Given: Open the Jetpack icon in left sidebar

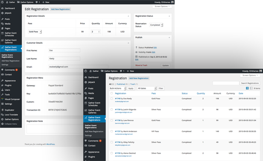Looking at the screenshot, I should [x=3, y=13].
